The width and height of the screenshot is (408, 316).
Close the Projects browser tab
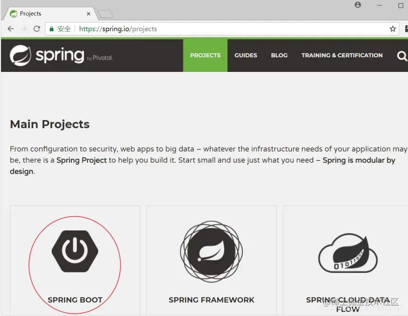coord(88,14)
